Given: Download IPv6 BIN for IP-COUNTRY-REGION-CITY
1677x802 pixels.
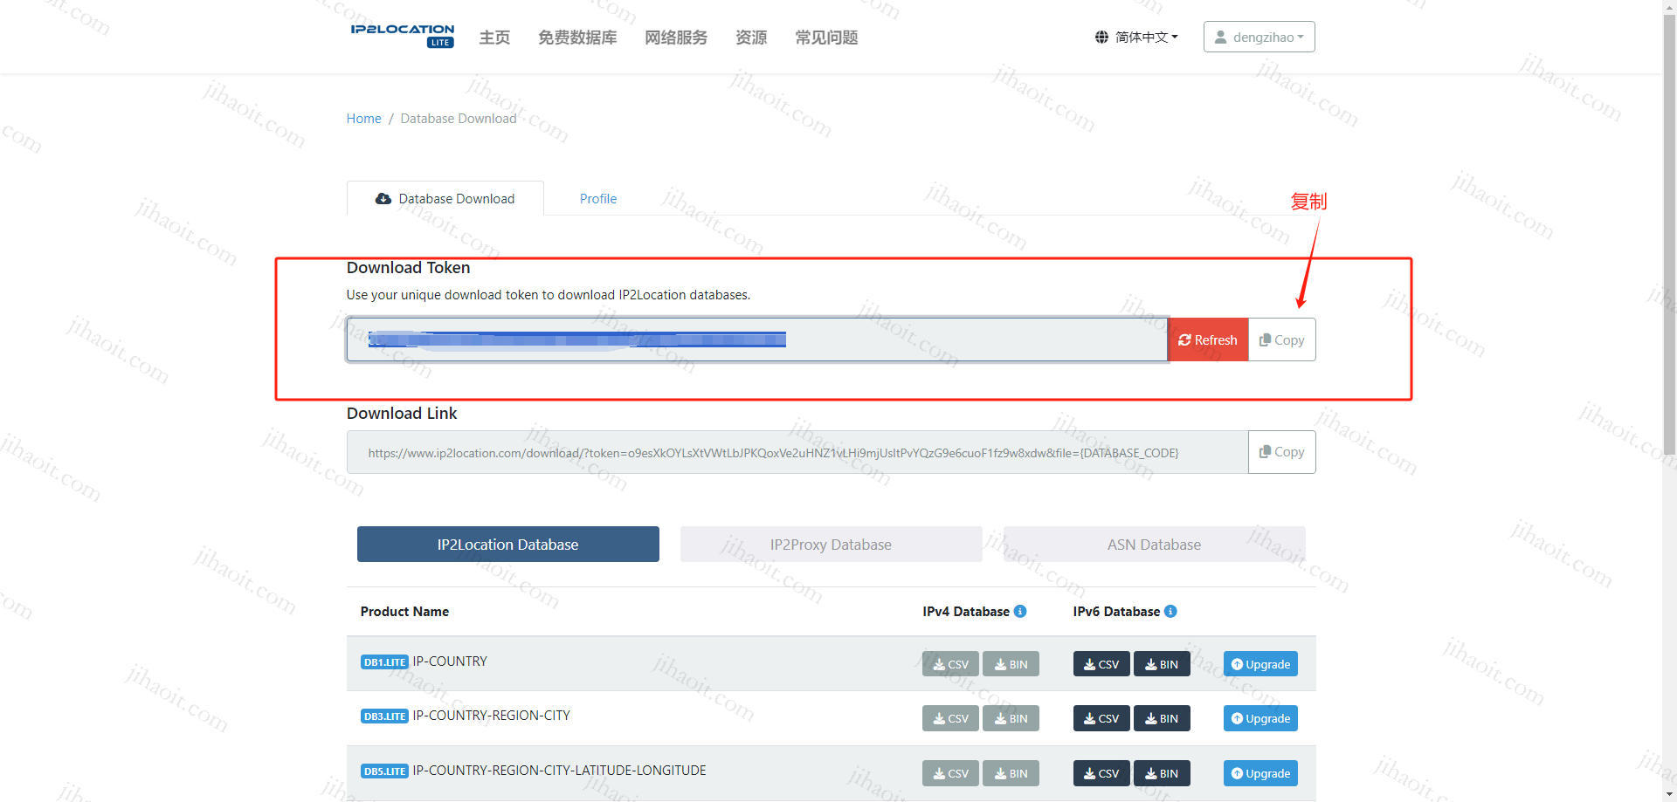Looking at the screenshot, I should tap(1162, 718).
